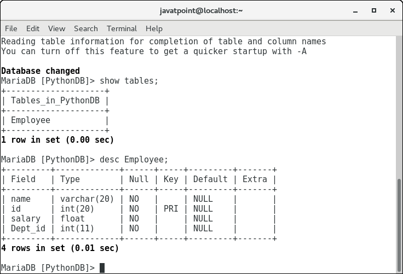This screenshot has height=274, width=403.
Task: Open the Search menu
Action: coord(86,28)
